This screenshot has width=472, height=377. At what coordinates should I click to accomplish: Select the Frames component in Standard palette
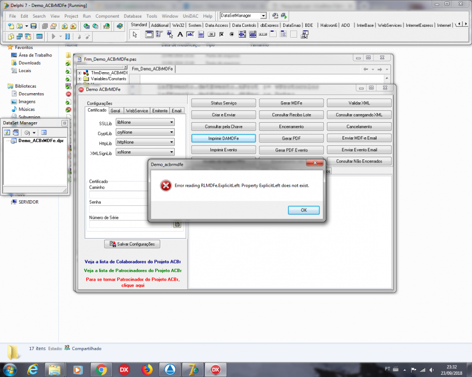pyautogui.click(x=149, y=34)
